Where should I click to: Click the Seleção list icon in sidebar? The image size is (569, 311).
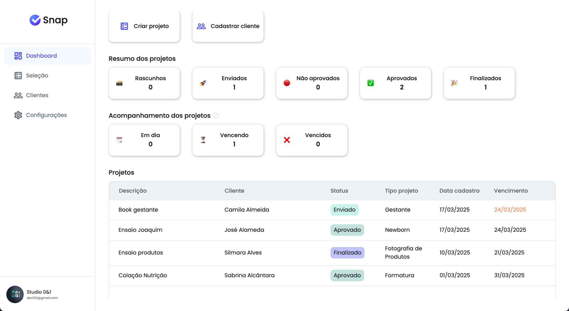pos(18,76)
